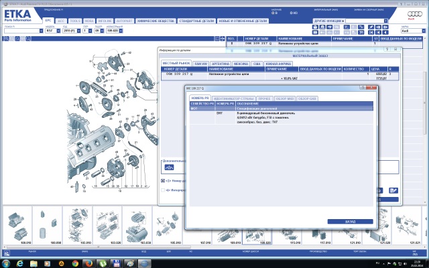Open File Explorer from the taskbar
This screenshot has height=268, width=429.
pos(34,263)
